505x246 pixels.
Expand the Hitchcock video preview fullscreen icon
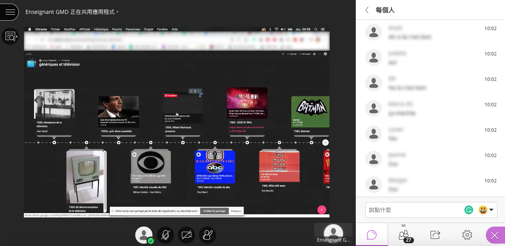(200, 96)
